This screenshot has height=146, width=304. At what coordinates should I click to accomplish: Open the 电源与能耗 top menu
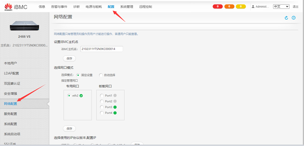tap(94, 7)
